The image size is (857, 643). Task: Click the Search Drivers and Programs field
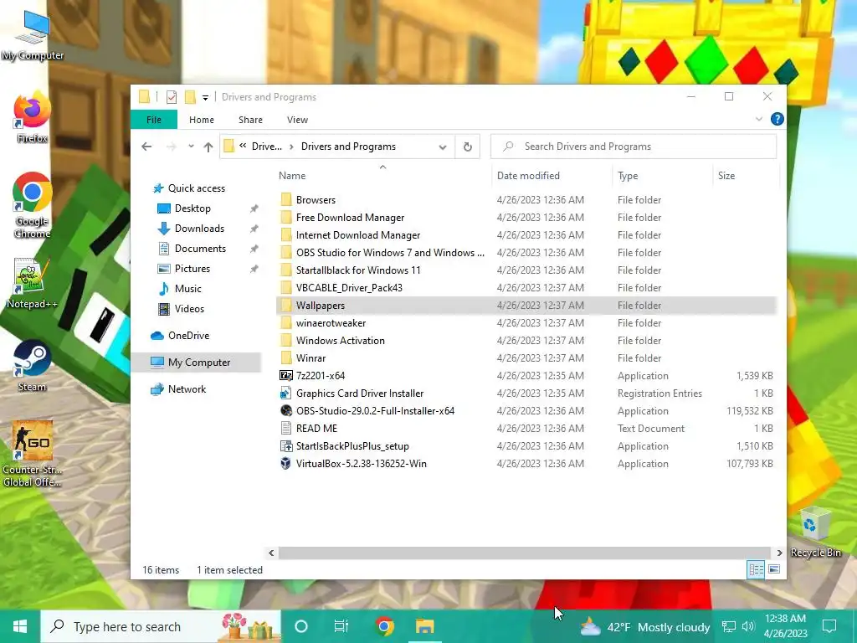pos(634,147)
